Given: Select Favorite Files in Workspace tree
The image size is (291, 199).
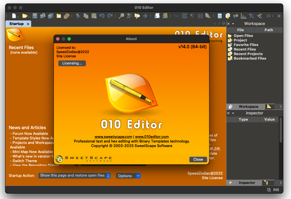Looking at the screenshot, I should (x=246, y=45).
